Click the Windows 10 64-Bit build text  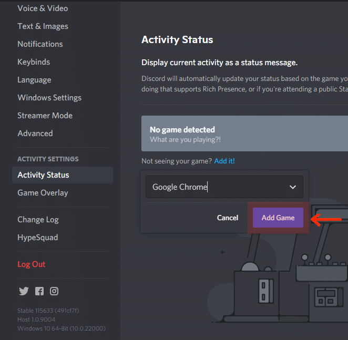coord(62,328)
